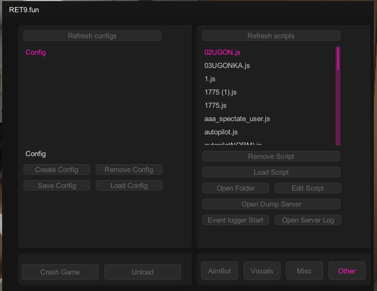Select the 03UGONKA.js script
The height and width of the screenshot is (291, 377).
coord(227,66)
